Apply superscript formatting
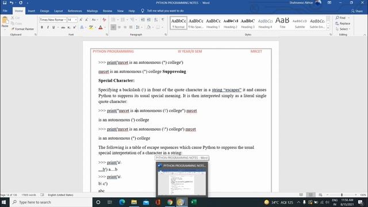Viewport: 368px width, 207px height. click(x=74, y=28)
